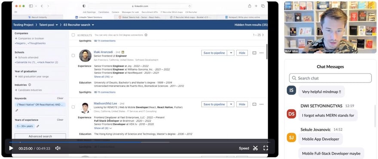Open 11 connections spotlight under Iñaki's education
The width and height of the screenshot is (378, 159).
click(x=105, y=92)
